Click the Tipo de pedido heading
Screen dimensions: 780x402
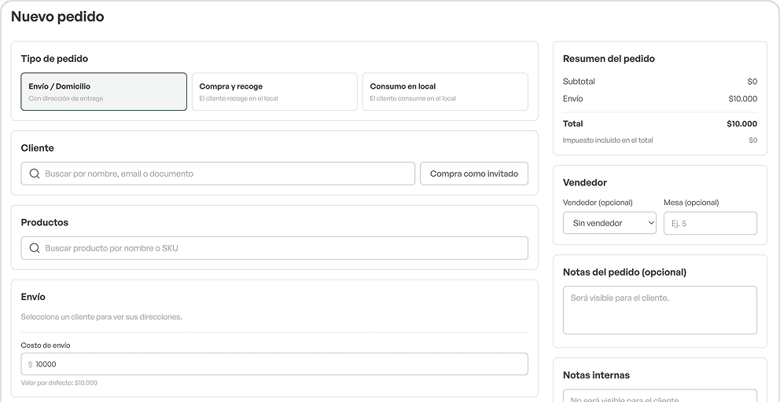[x=54, y=59]
